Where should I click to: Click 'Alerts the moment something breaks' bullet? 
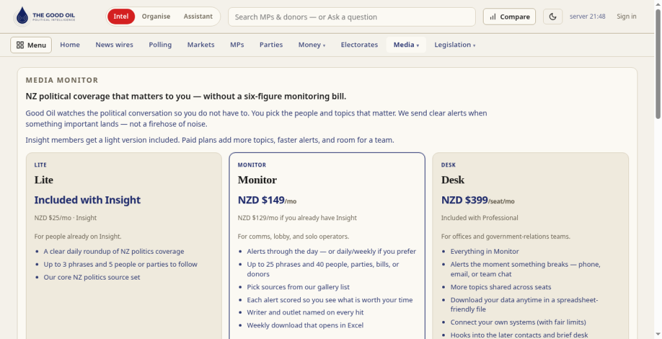tap(525, 269)
